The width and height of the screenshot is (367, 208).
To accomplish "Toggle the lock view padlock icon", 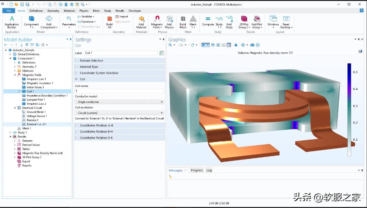I will pos(236,45).
